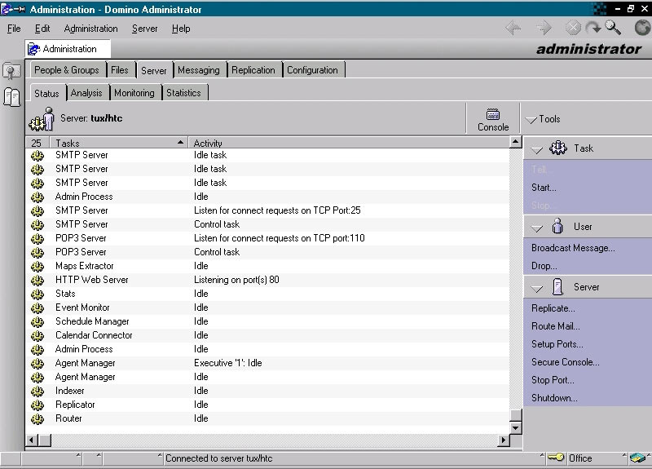The width and height of the screenshot is (652, 469).
Task: Click the top server bookmark sidebar icon
Action: pyautogui.click(x=11, y=72)
